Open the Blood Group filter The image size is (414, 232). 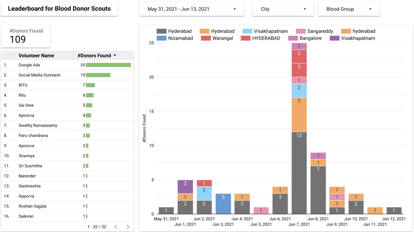coord(349,9)
